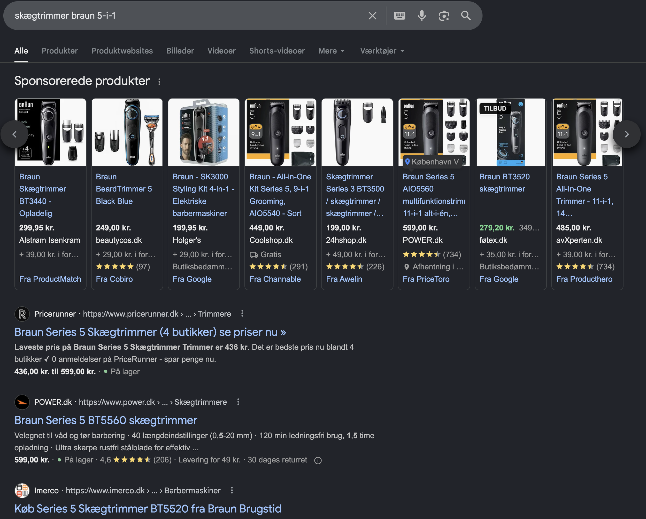This screenshot has width=646, height=519.
Task: Switch to the Produkter tab
Action: pyautogui.click(x=60, y=51)
